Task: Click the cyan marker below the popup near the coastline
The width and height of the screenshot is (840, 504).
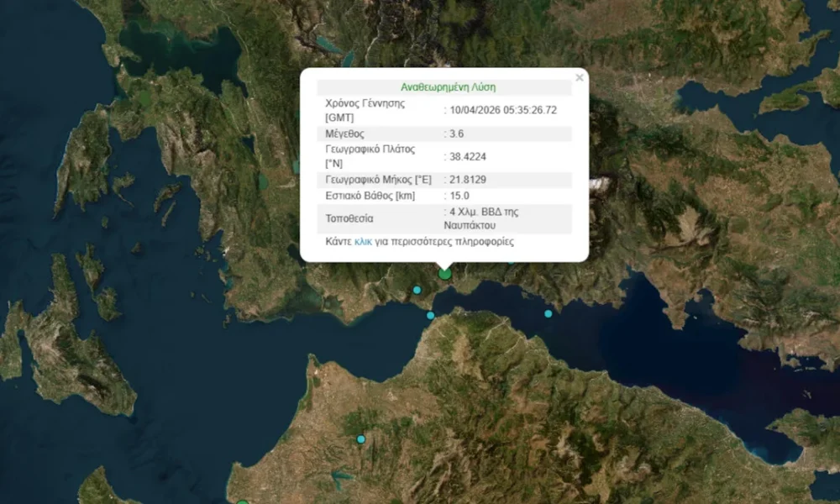Action: click(417, 289)
